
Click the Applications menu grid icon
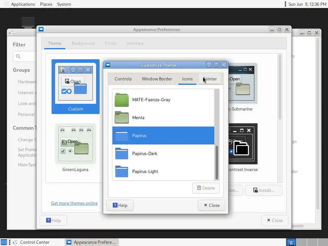6,4
